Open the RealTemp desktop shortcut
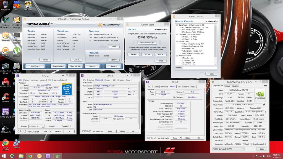This screenshot has width=283, height=159. pos(28,6)
